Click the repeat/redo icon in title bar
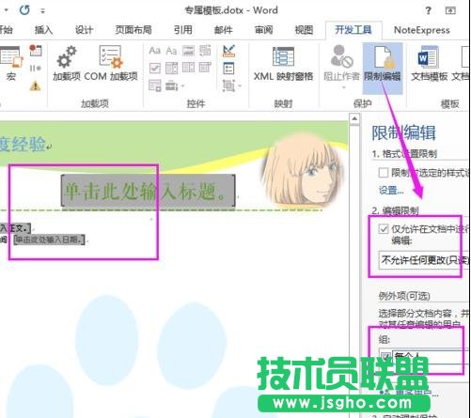This screenshot has height=418, width=471. click(24, 10)
